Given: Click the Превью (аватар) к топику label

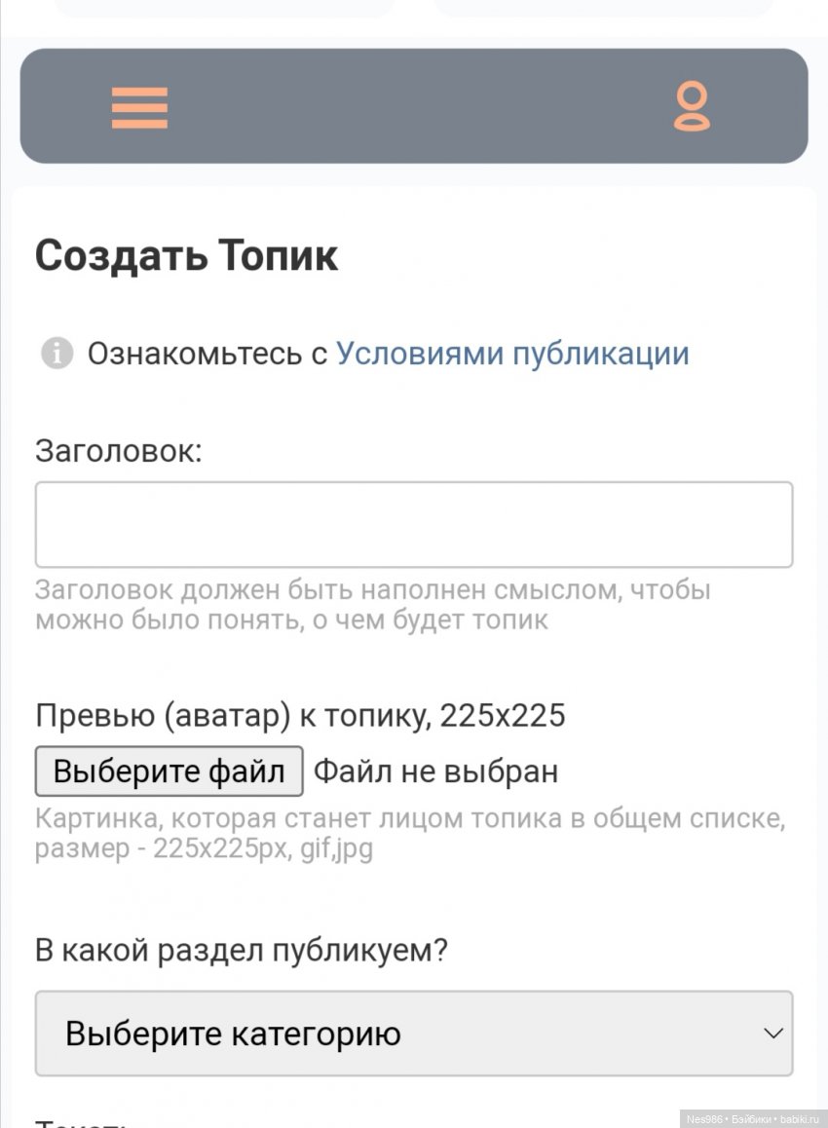Looking at the screenshot, I should (300, 716).
